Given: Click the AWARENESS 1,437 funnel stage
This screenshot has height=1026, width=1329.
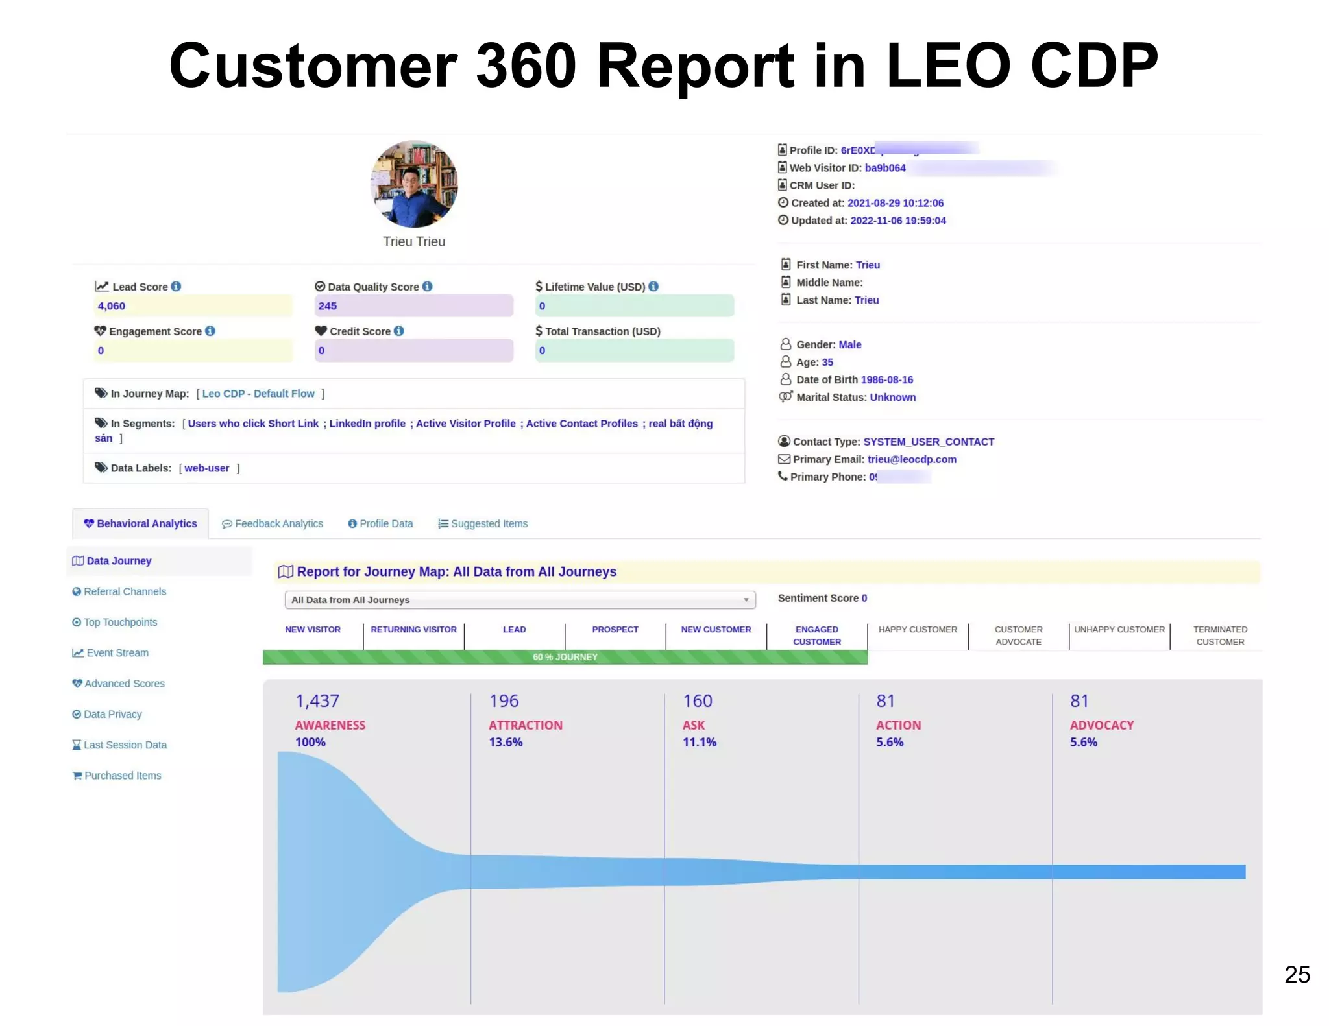Looking at the screenshot, I should click(x=330, y=720).
